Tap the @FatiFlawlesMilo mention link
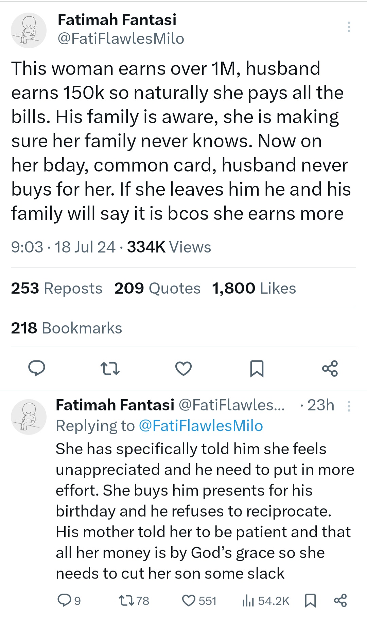 [x=201, y=426]
